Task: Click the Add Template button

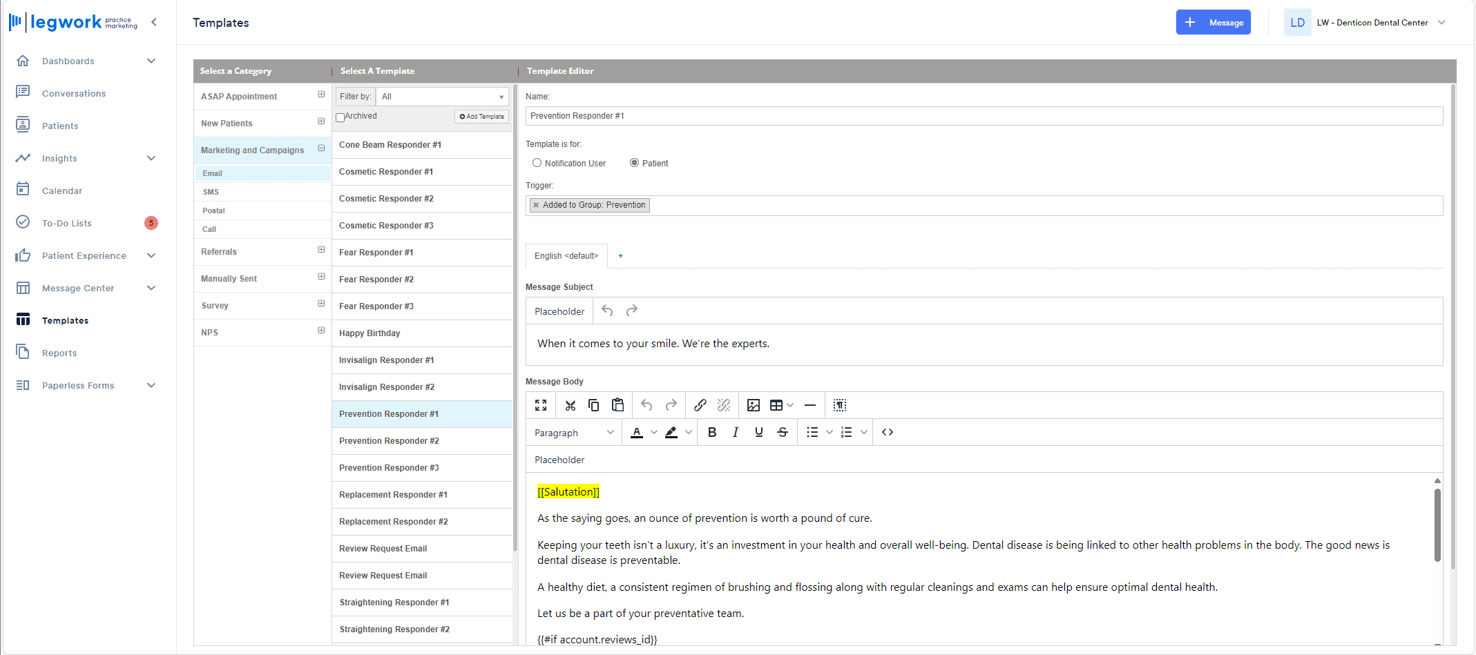Action: [x=481, y=117]
